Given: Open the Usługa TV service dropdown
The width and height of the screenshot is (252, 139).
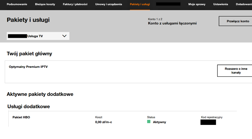Looking at the screenshot, I should [38, 36].
